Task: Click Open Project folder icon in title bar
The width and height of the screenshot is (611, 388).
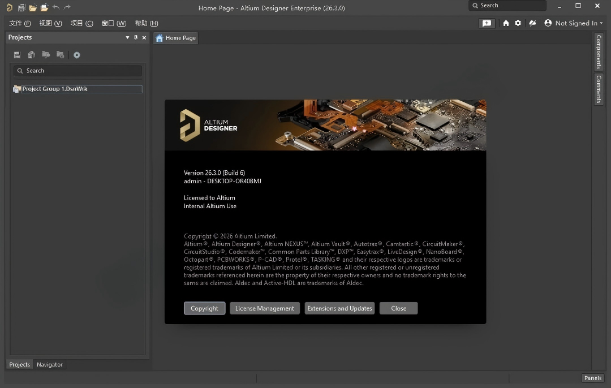Action: click(44, 7)
